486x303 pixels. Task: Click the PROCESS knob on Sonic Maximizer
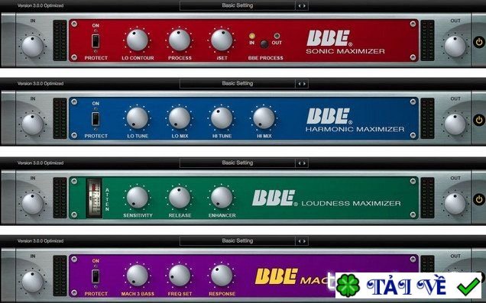pyautogui.click(x=180, y=40)
